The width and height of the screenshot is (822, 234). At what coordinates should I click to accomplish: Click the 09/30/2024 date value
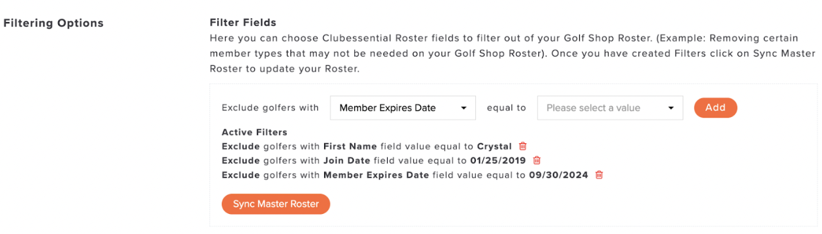[x=558, y=175]
